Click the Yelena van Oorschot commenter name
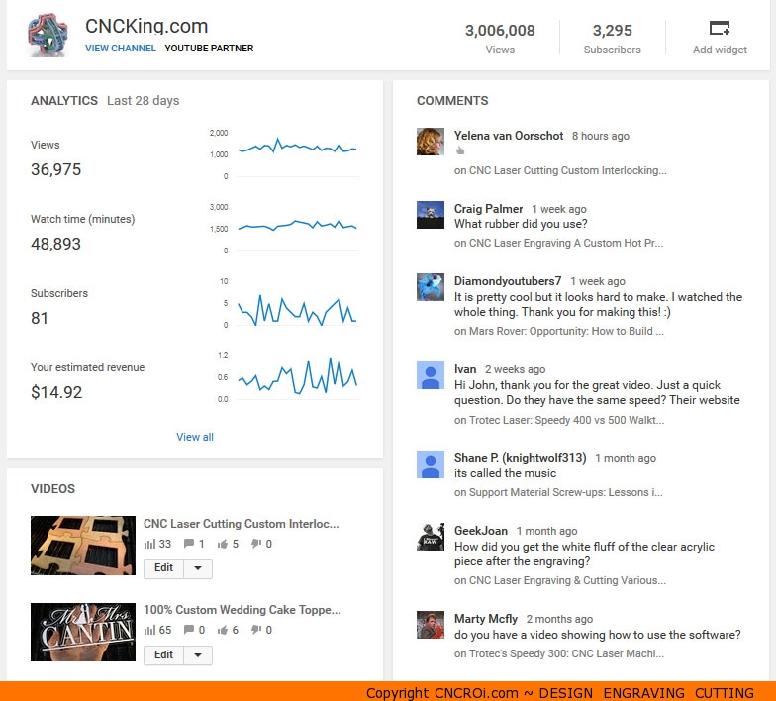Image resolution: width=776 pixels, height=701 pixels. (x=509, y=136)
